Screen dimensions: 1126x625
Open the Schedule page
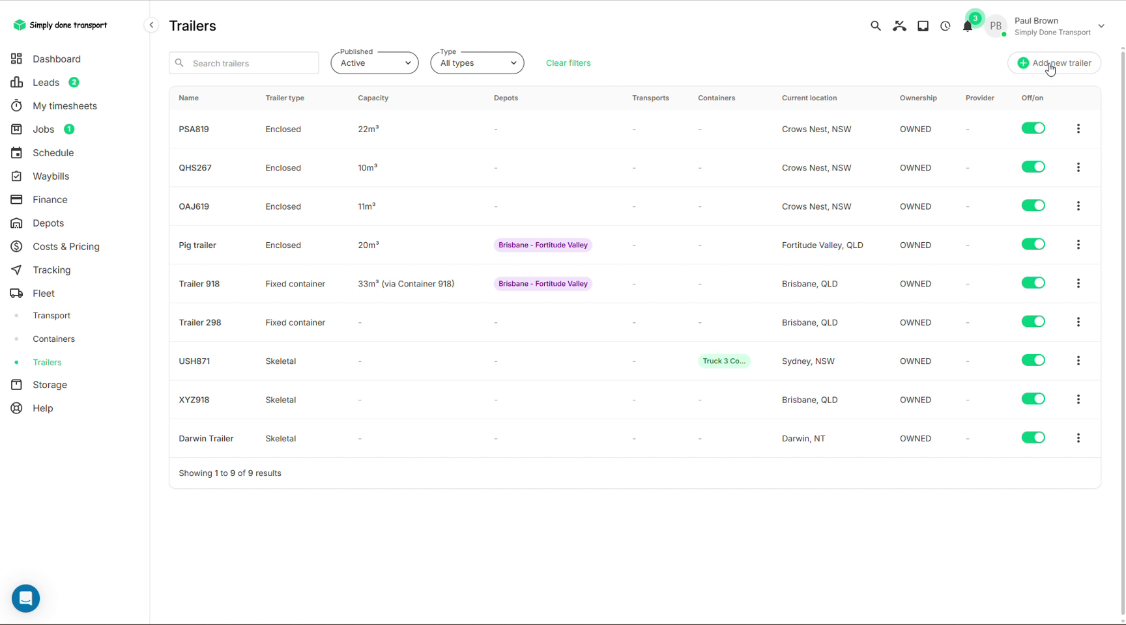click(53, 152)
